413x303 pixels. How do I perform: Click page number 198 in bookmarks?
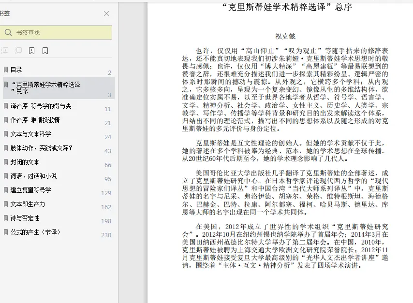(106, 221)
